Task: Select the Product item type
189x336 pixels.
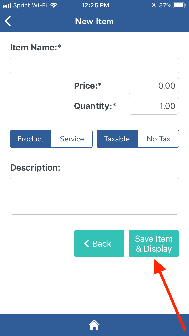Action: [x=31, y=139]
